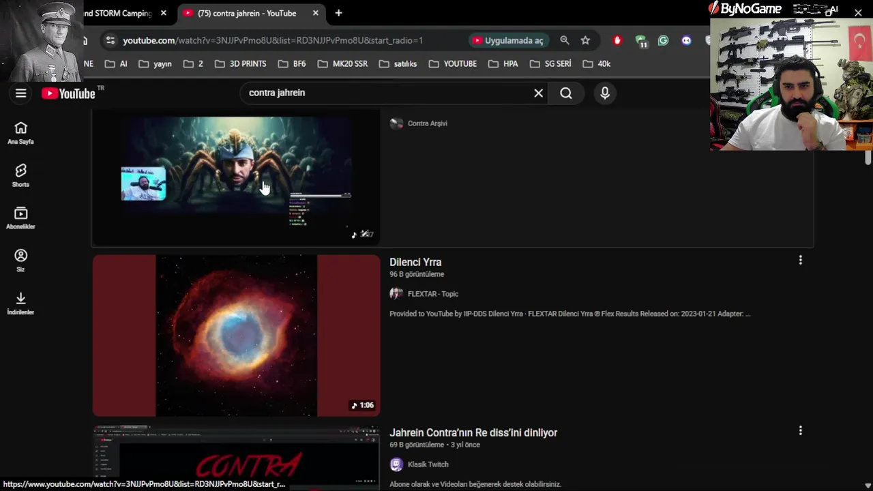Screen dimensions: 873x491
Task: Open Shorts in sidebar
Action: pyautogui.click(x=20, y=176)
